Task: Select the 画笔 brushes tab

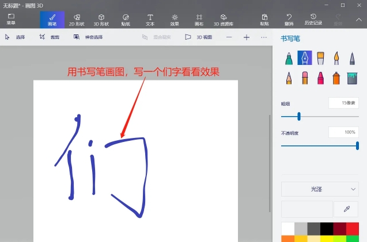Action: click(52, 20)
